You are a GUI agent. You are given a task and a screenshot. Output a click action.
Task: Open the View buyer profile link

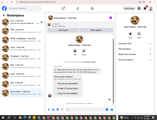coord(89,62)
